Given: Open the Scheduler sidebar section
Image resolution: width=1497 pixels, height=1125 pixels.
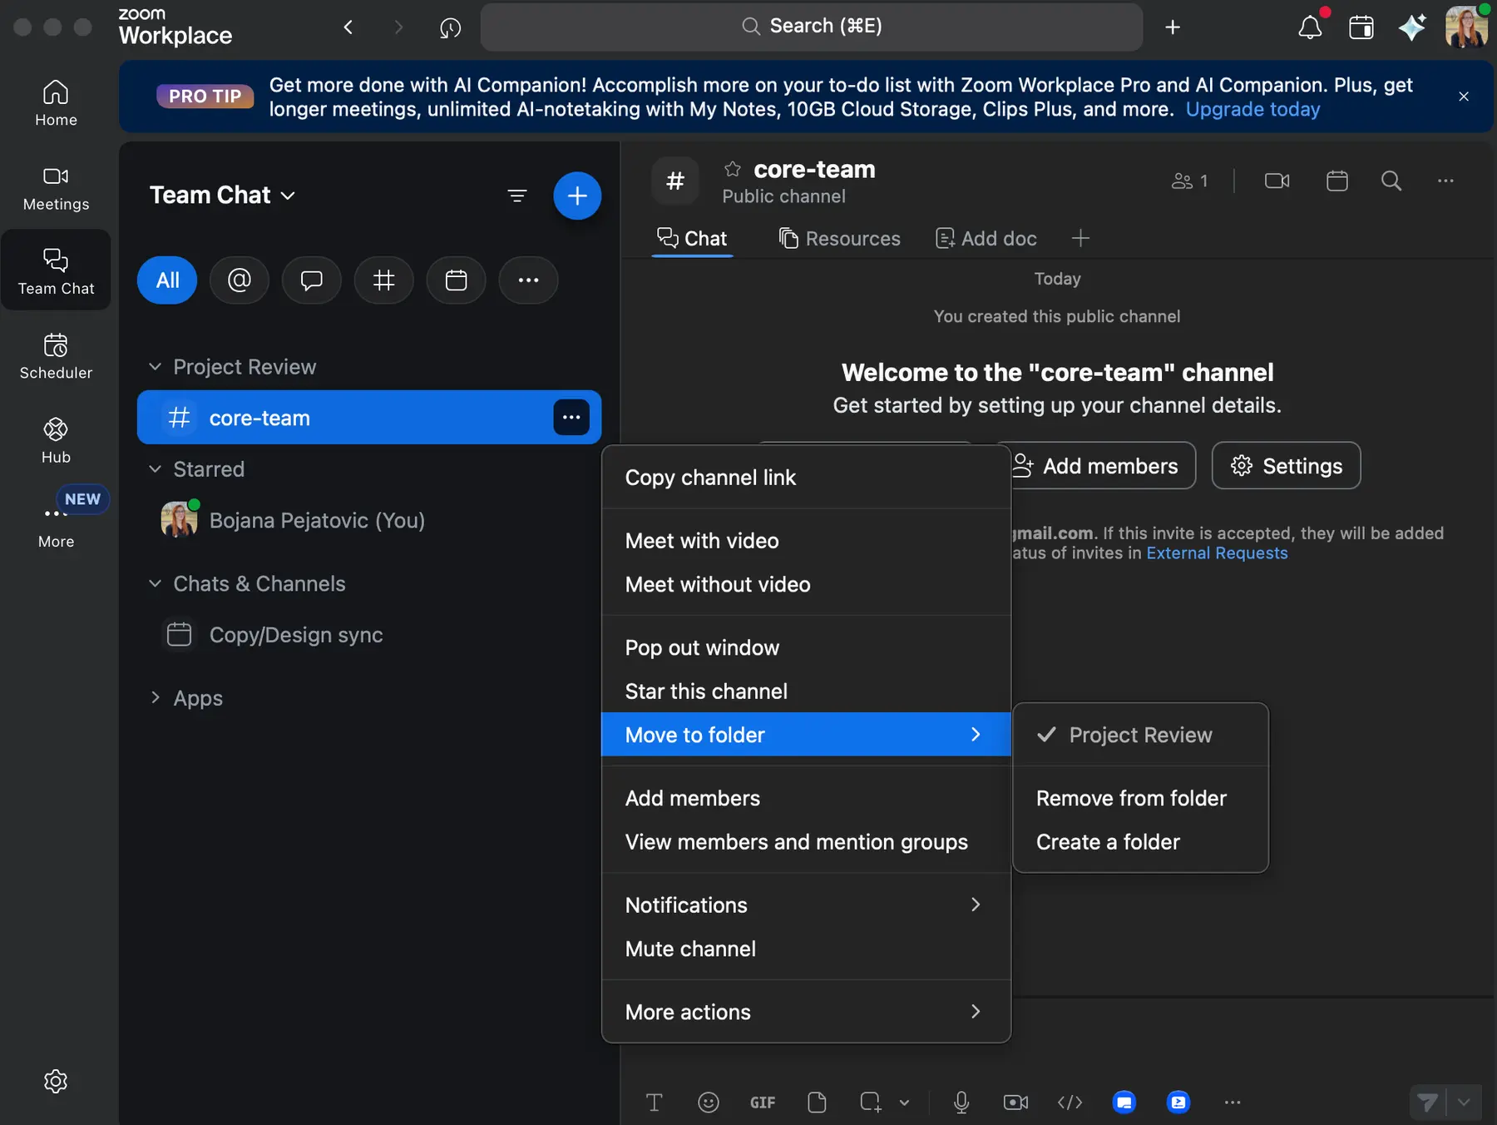Looking at the screenshot, I should (56, 356).
